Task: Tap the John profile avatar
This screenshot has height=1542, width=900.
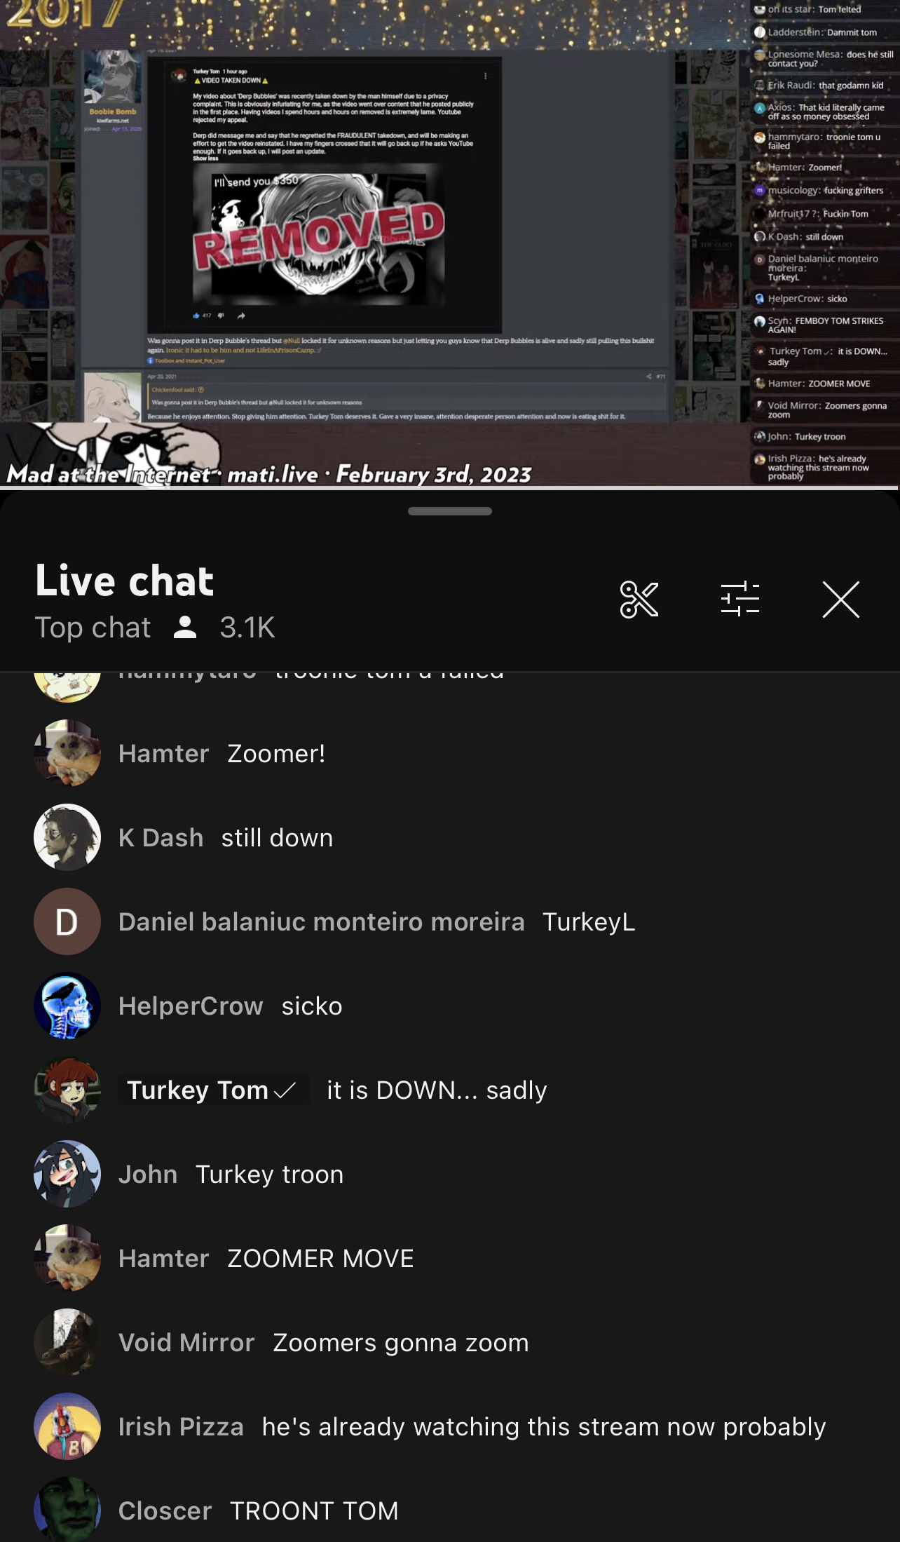Action: pos(67,1174)
